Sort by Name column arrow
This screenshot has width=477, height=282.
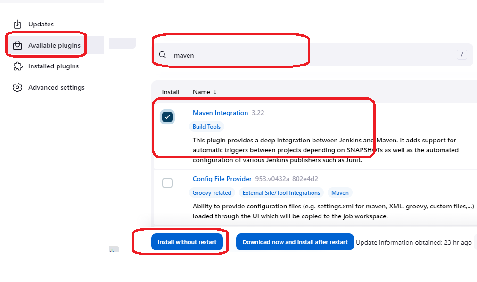[215, 92]
